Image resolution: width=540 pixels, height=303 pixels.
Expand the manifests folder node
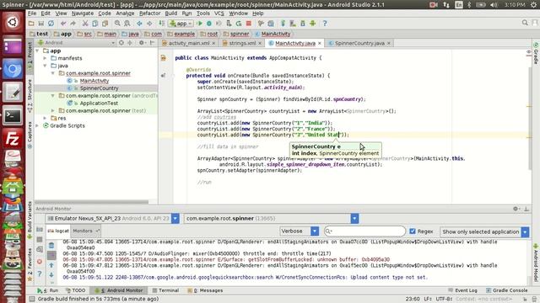[45, 58]
